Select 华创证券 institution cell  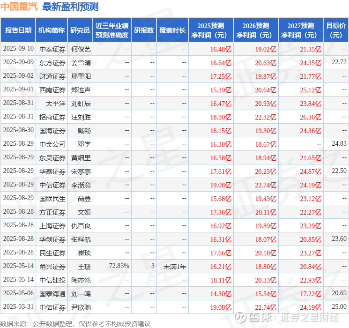click(52, 239)
